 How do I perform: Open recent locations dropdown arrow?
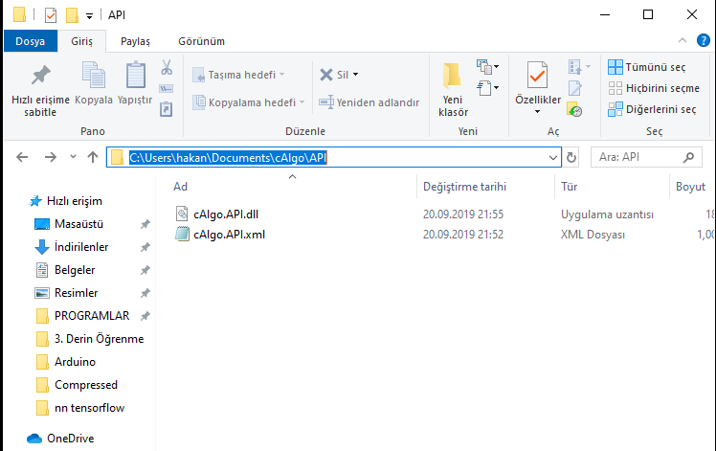[73, 157]
